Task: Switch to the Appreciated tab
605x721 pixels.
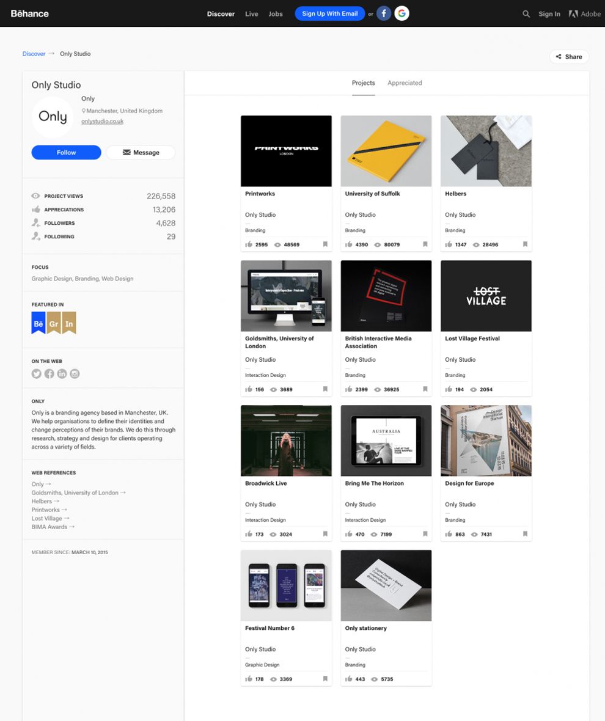Action: pyautogui.click(x=405, y=82)
